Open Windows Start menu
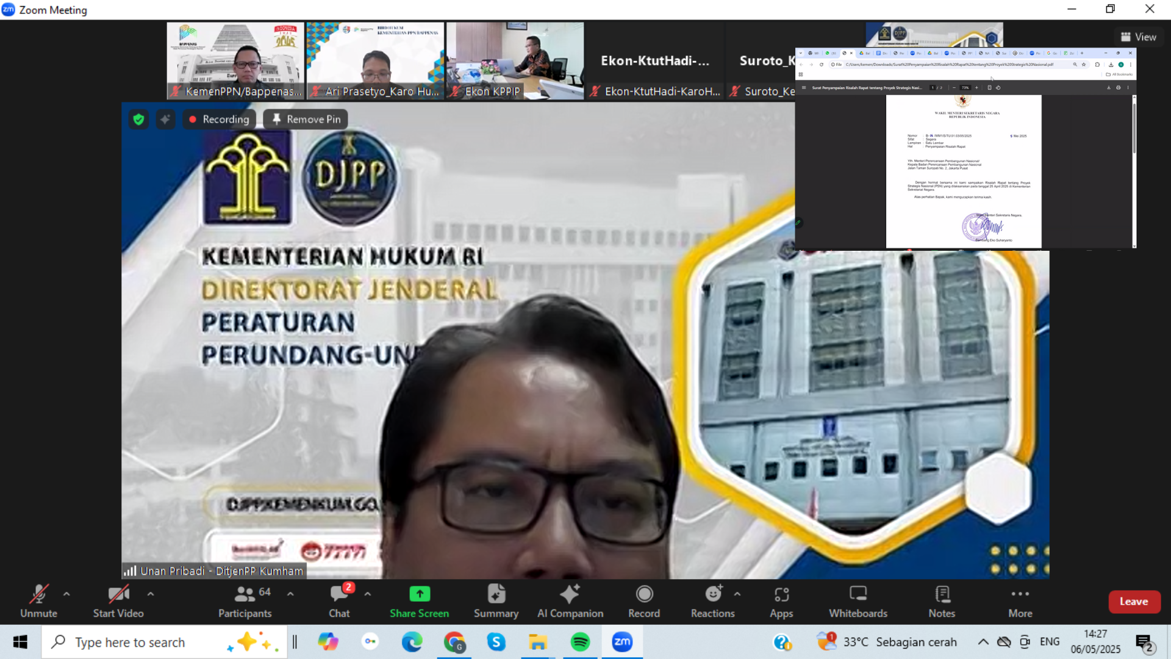 tap(20, 642)
